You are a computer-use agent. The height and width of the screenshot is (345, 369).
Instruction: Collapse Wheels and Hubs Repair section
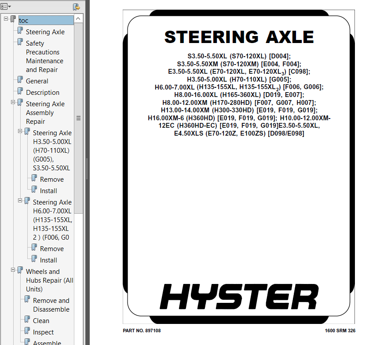click(13, 270)
